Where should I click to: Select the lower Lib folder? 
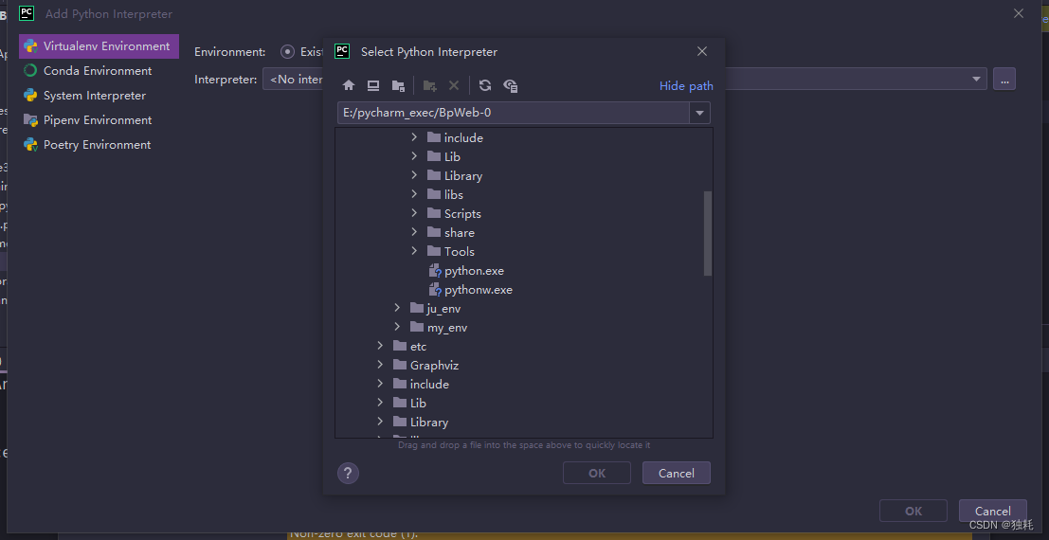click(x=418, y=403)
